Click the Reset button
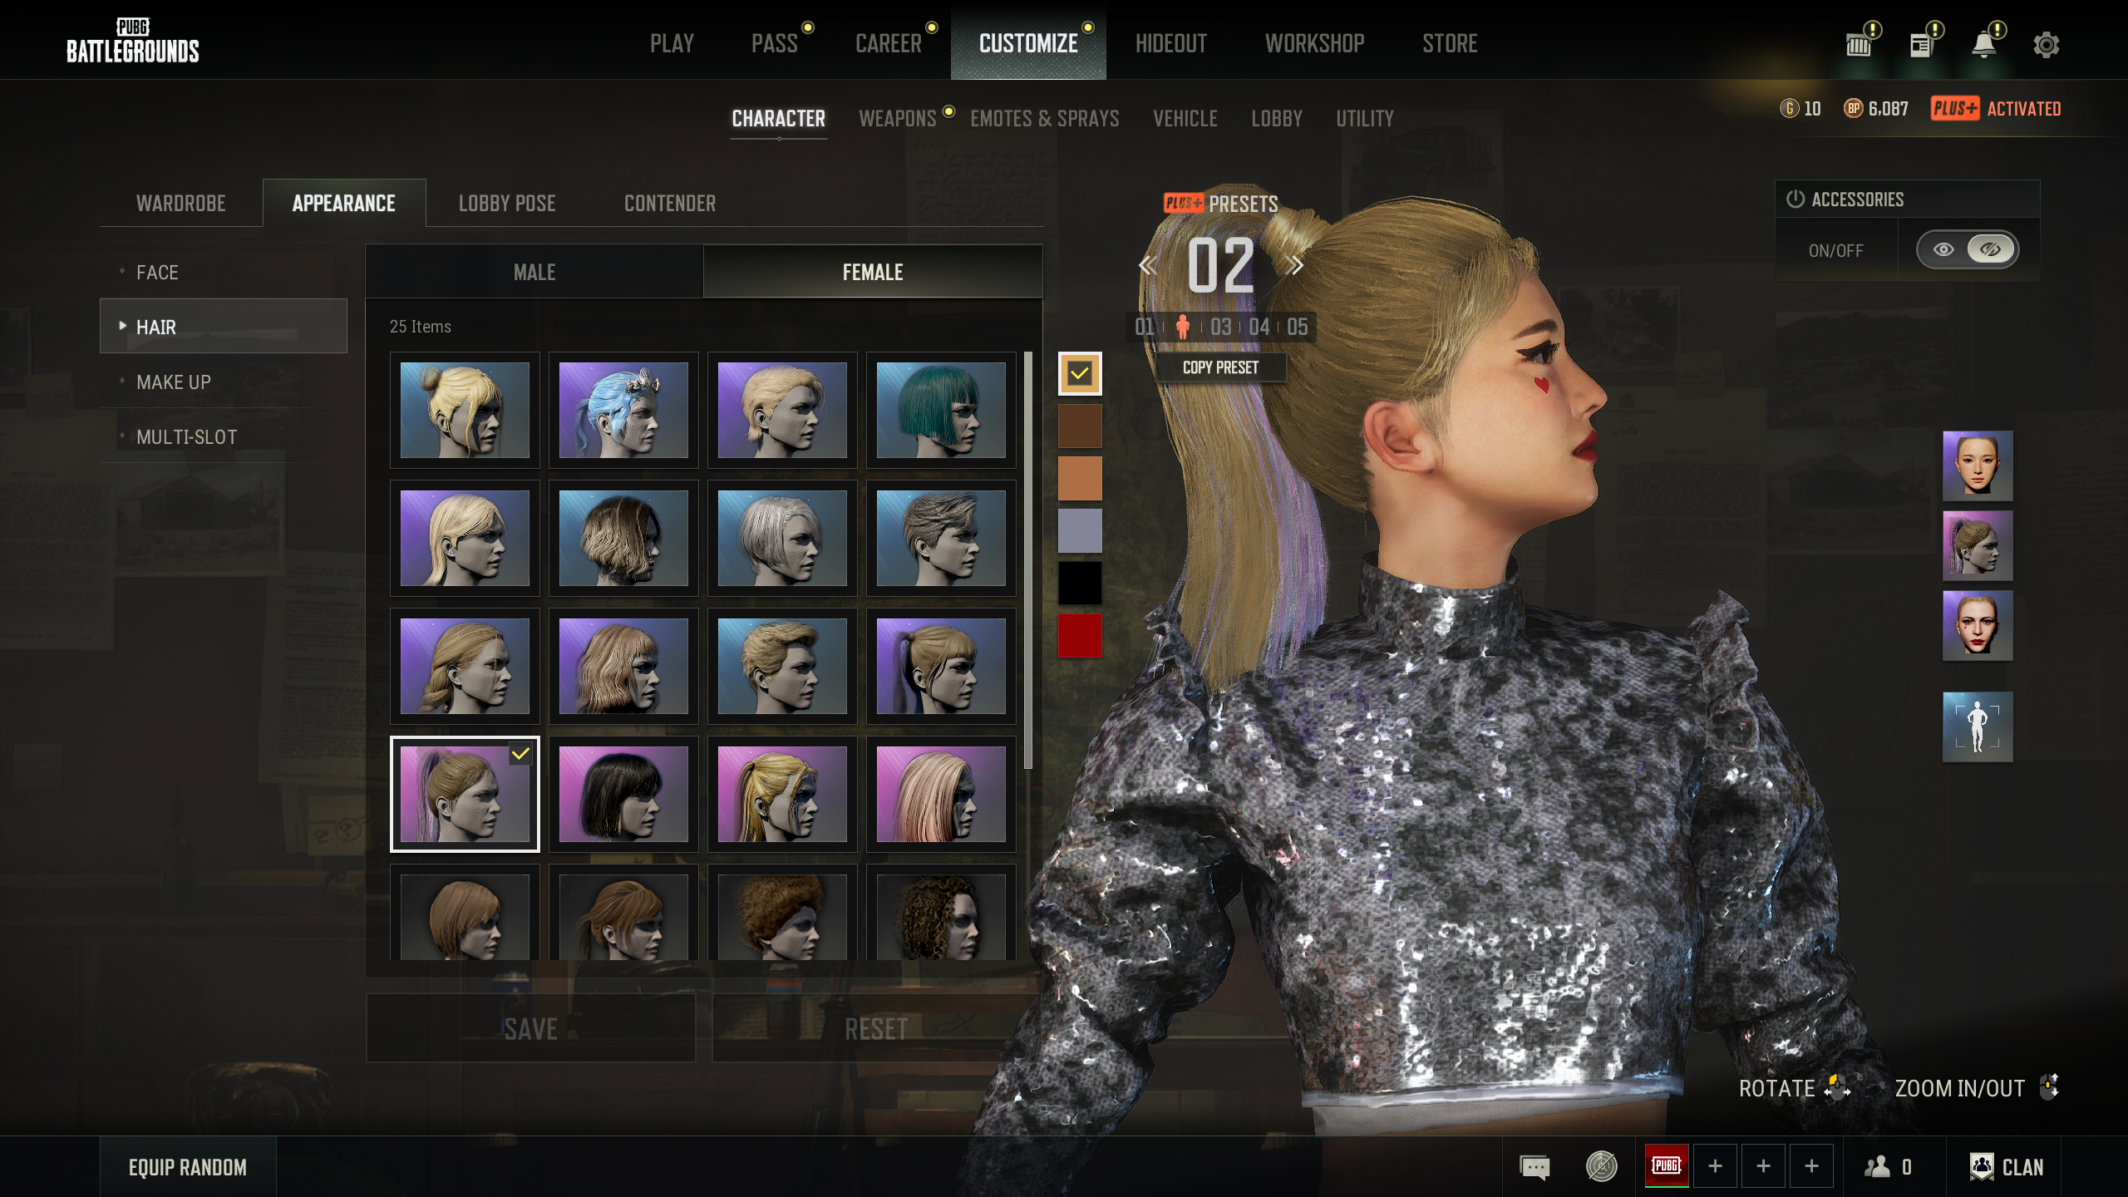The width and height of the screenshot is (2128, 1197). [876, 1028]
